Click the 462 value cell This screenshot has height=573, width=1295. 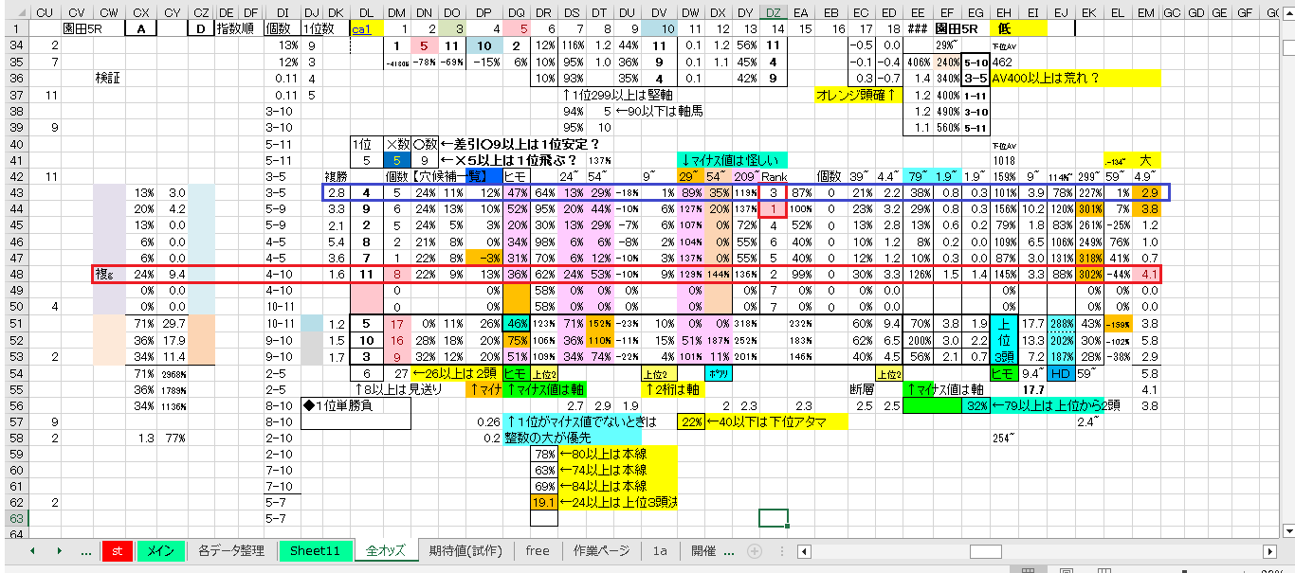point(1003,62)
